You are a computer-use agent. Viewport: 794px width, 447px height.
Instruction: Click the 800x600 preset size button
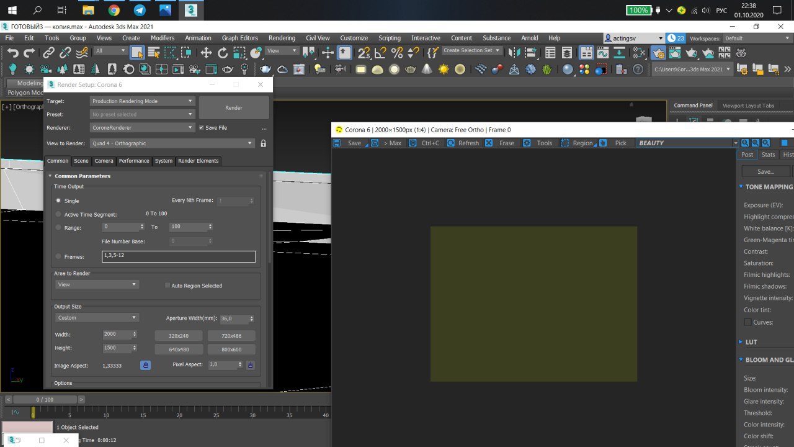231,349
